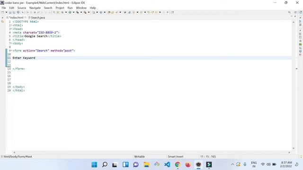Open the File menu
The width and height of the screenshot is (303, 170).
click(4, 8)
